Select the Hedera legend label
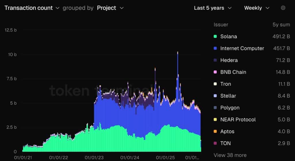The width and height of the screenshot is (295, 161). (x=229, y=60)
